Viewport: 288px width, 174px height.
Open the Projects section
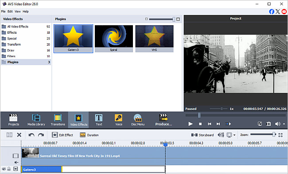[13, 120]
